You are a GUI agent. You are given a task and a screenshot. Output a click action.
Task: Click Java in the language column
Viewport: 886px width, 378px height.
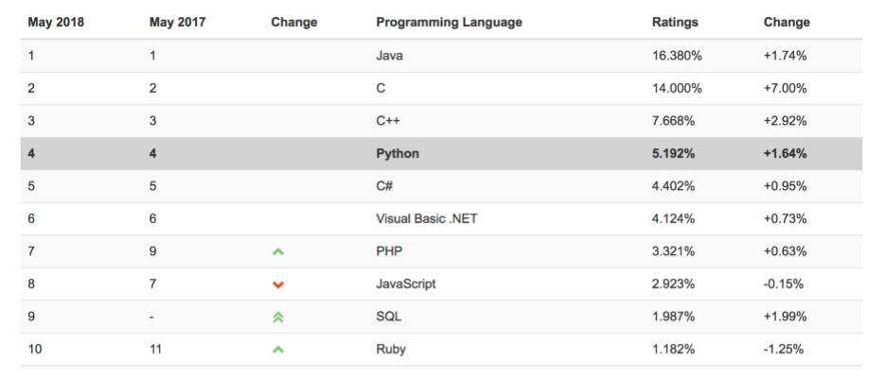click(389, 56)
